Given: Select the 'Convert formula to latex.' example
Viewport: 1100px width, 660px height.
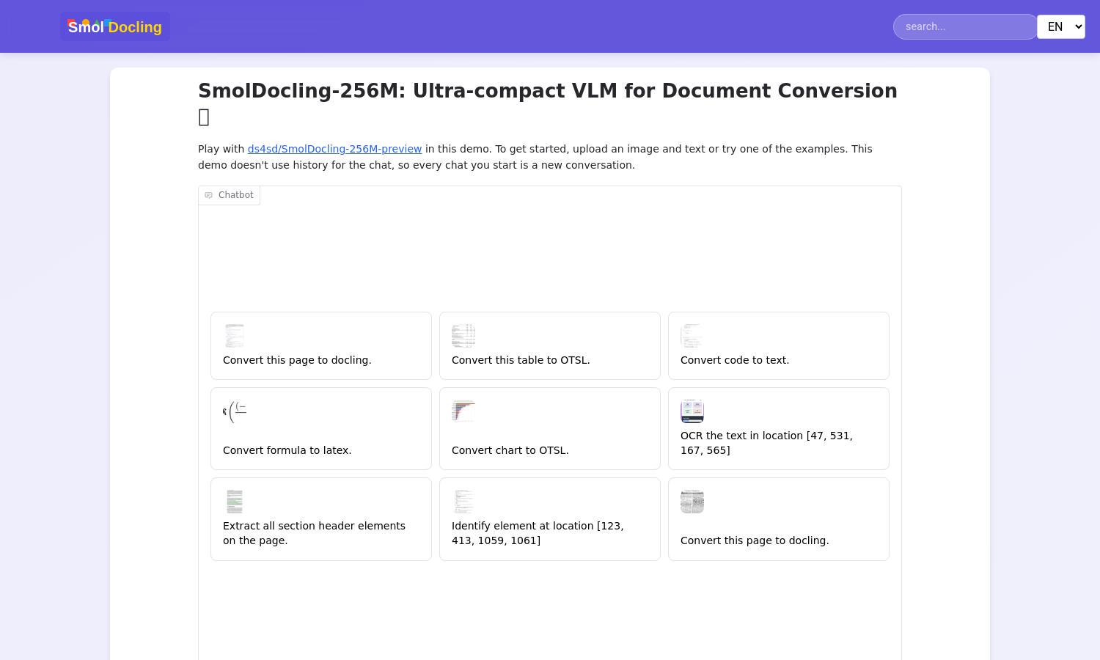Looking at the screenshot, I should 321,428.
